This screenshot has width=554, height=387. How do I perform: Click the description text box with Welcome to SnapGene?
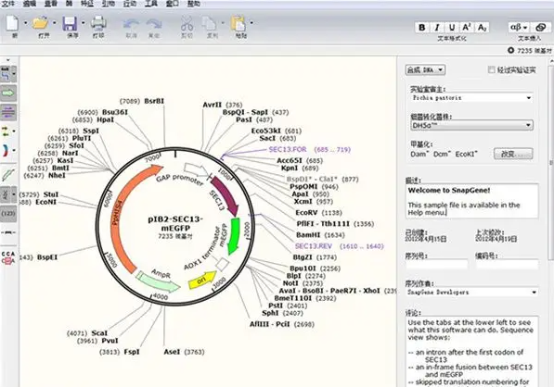pos(472,201)
